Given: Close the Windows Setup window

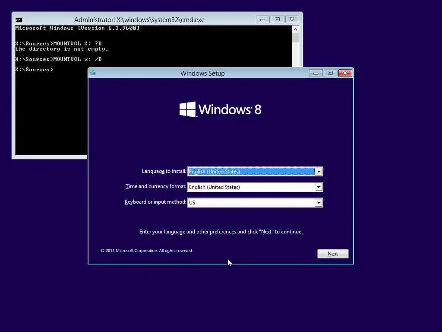Looking at the screenshot, I should pos(345,73).
